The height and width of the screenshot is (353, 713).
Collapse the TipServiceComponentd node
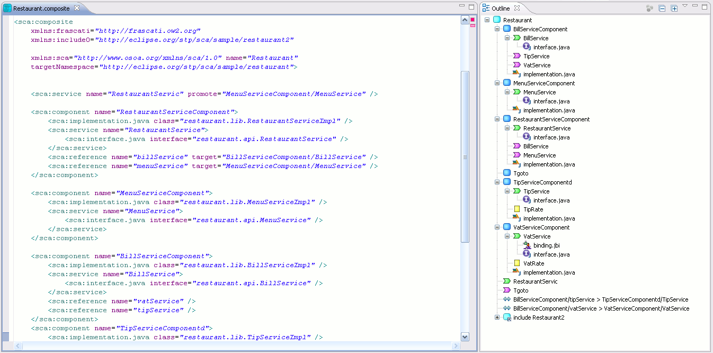pos(497,182)
